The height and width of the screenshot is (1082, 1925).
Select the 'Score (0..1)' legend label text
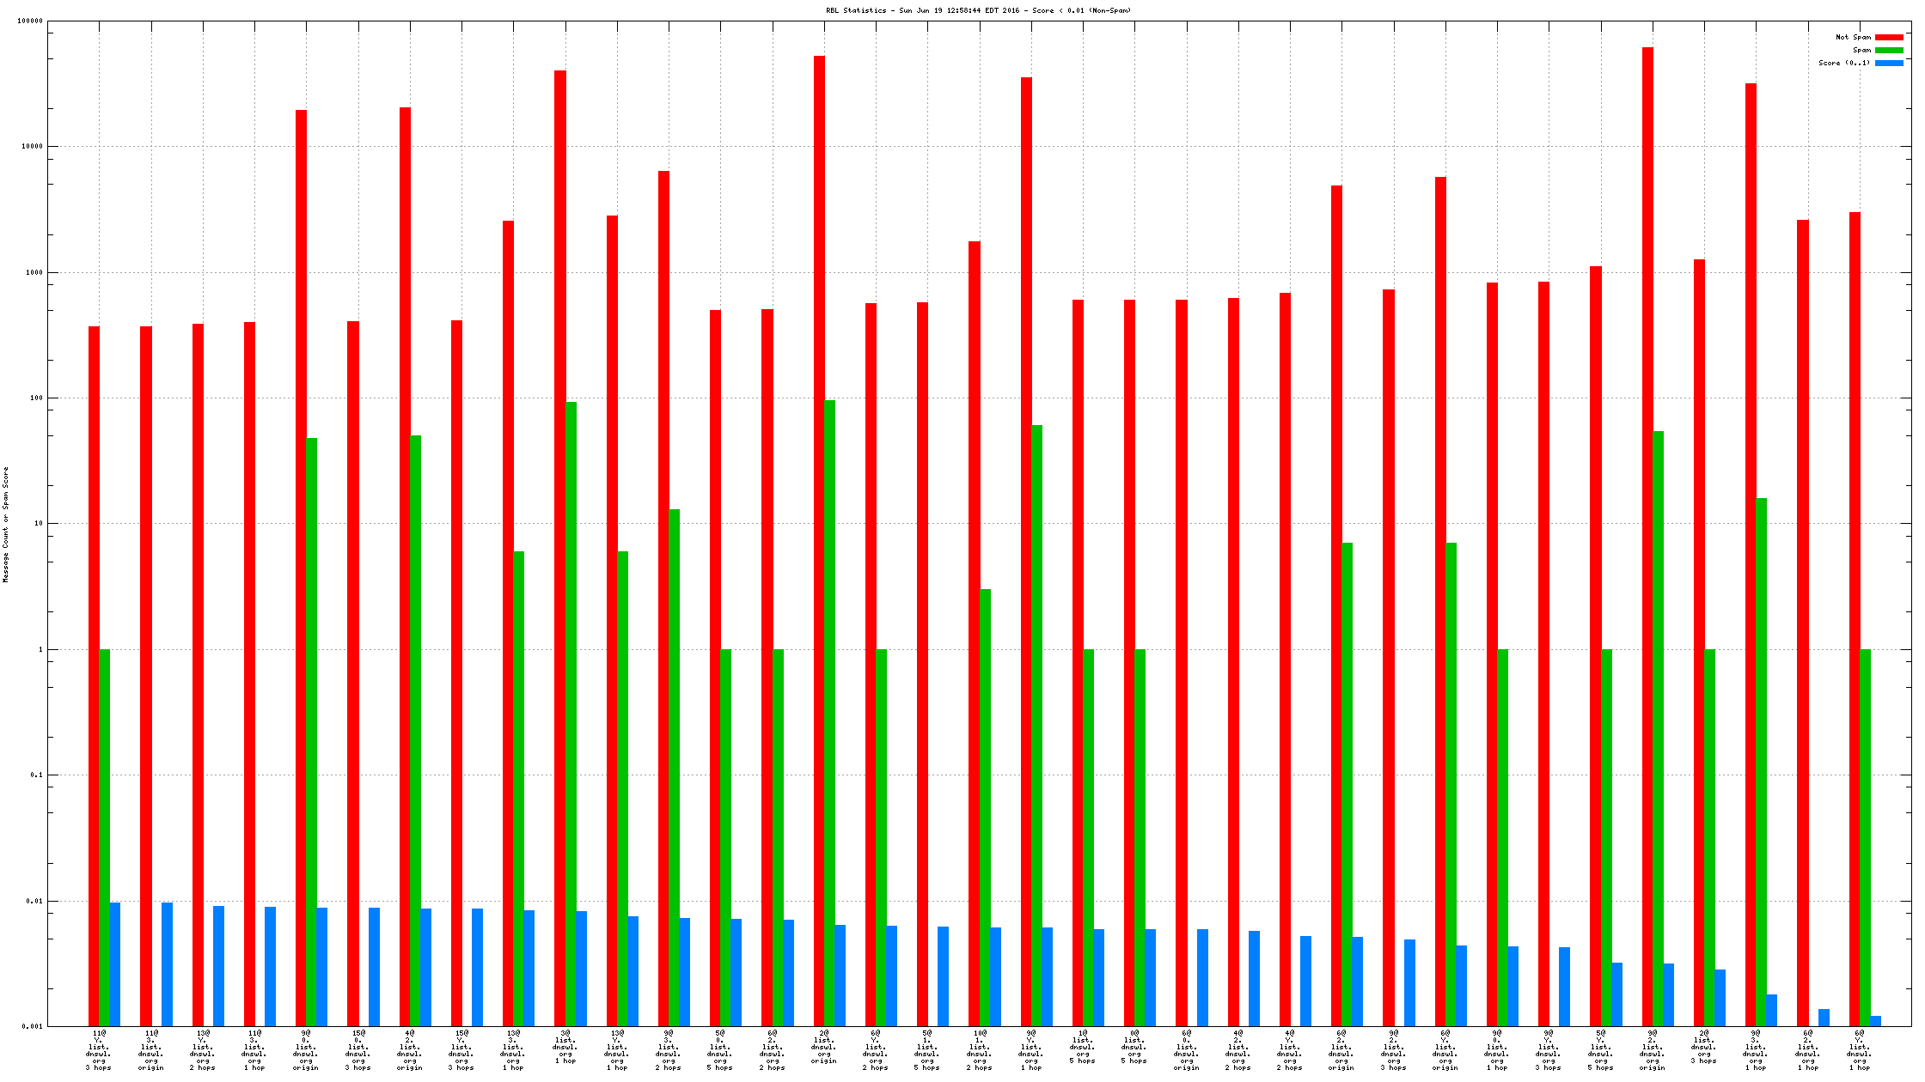(x=1843, y=63)
